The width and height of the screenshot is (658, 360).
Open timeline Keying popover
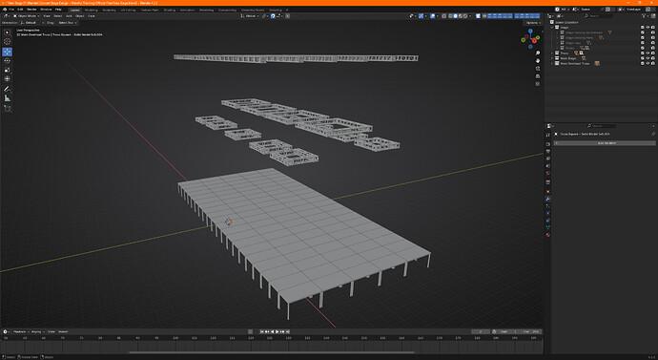pyautogui.click(x=37, y=332)
